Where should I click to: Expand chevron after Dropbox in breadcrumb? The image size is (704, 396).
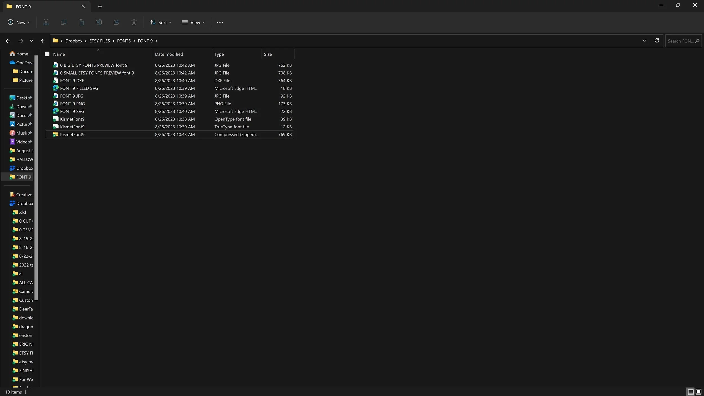click(86, 41)
